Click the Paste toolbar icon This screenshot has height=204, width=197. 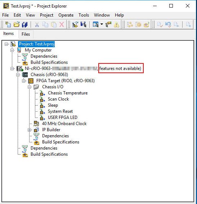coord(54,25)
